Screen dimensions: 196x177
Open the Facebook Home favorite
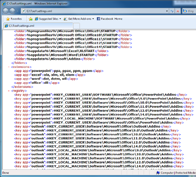click(x=110, y=19)
